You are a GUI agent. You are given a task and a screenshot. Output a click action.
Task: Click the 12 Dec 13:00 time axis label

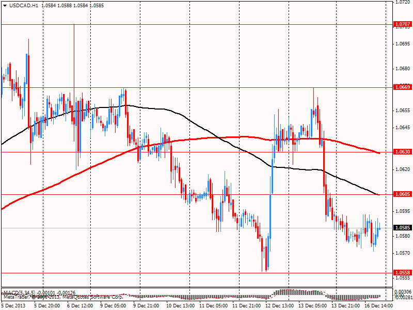tap(280, 305)
